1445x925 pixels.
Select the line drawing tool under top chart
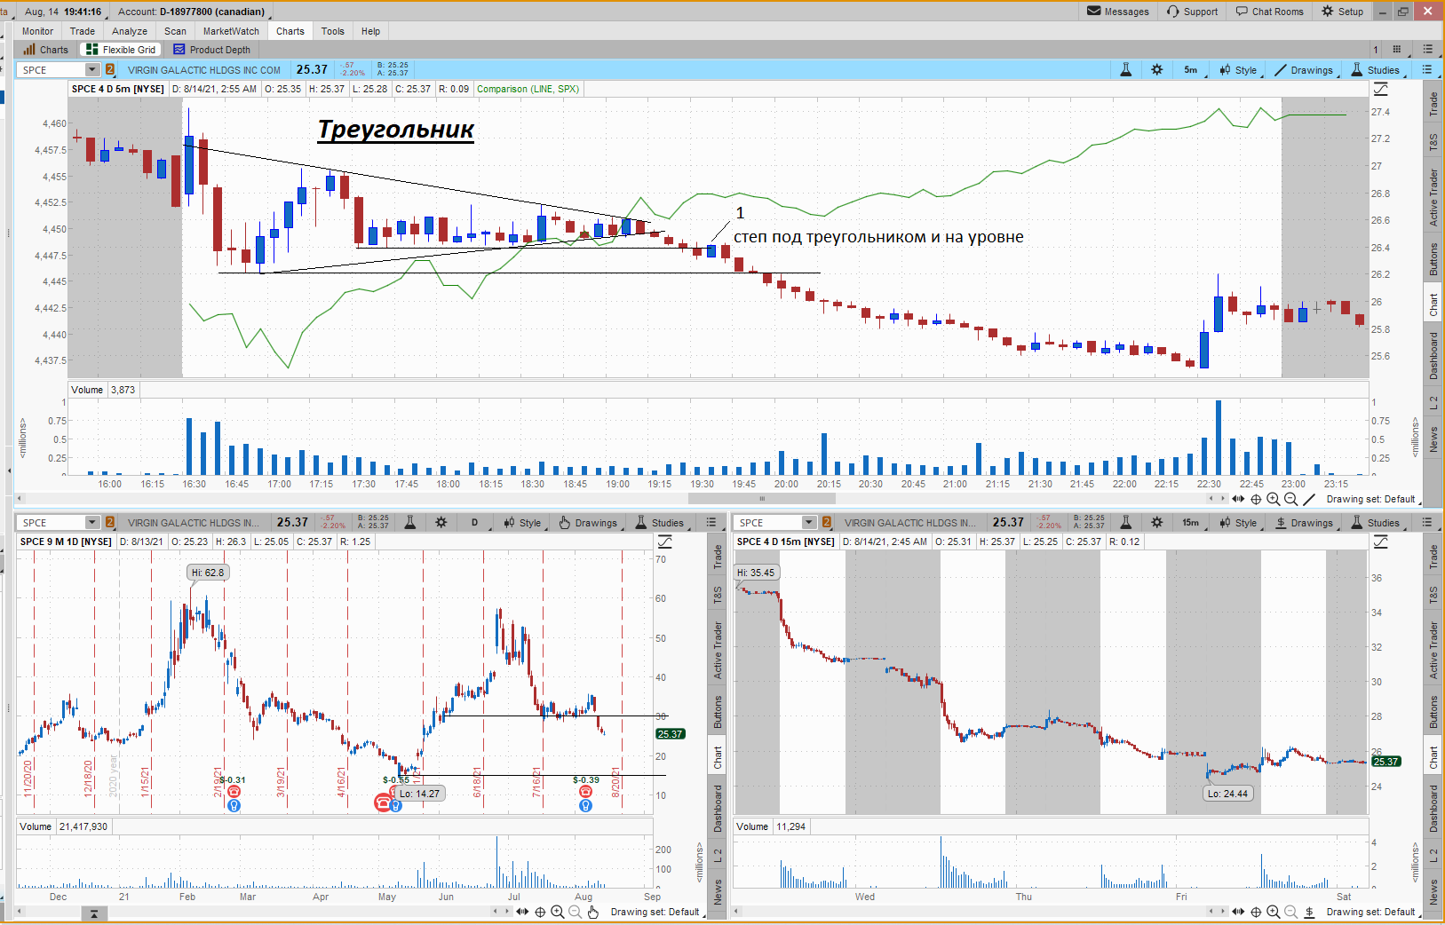coord(1309,499)
